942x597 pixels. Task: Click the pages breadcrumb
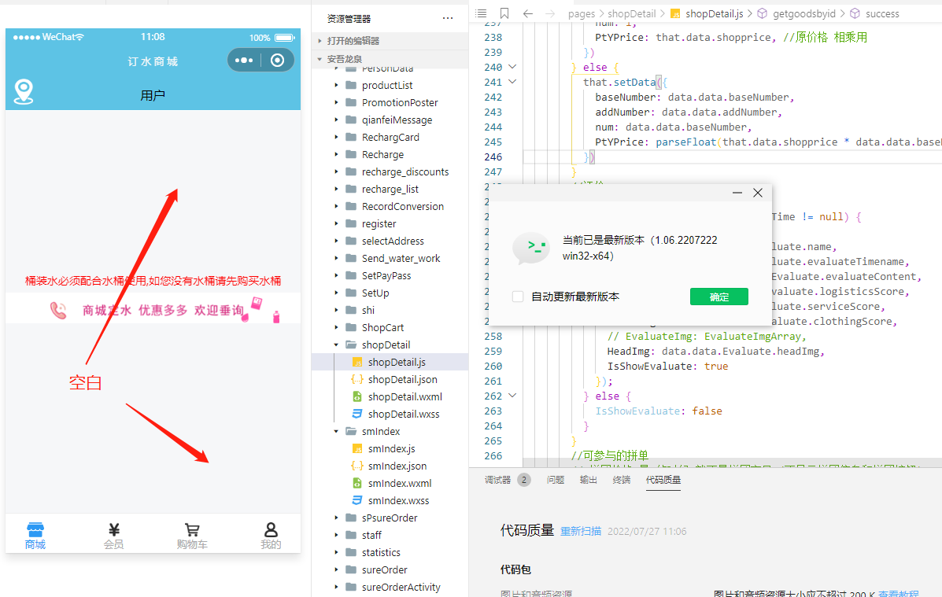coord(581,14)
